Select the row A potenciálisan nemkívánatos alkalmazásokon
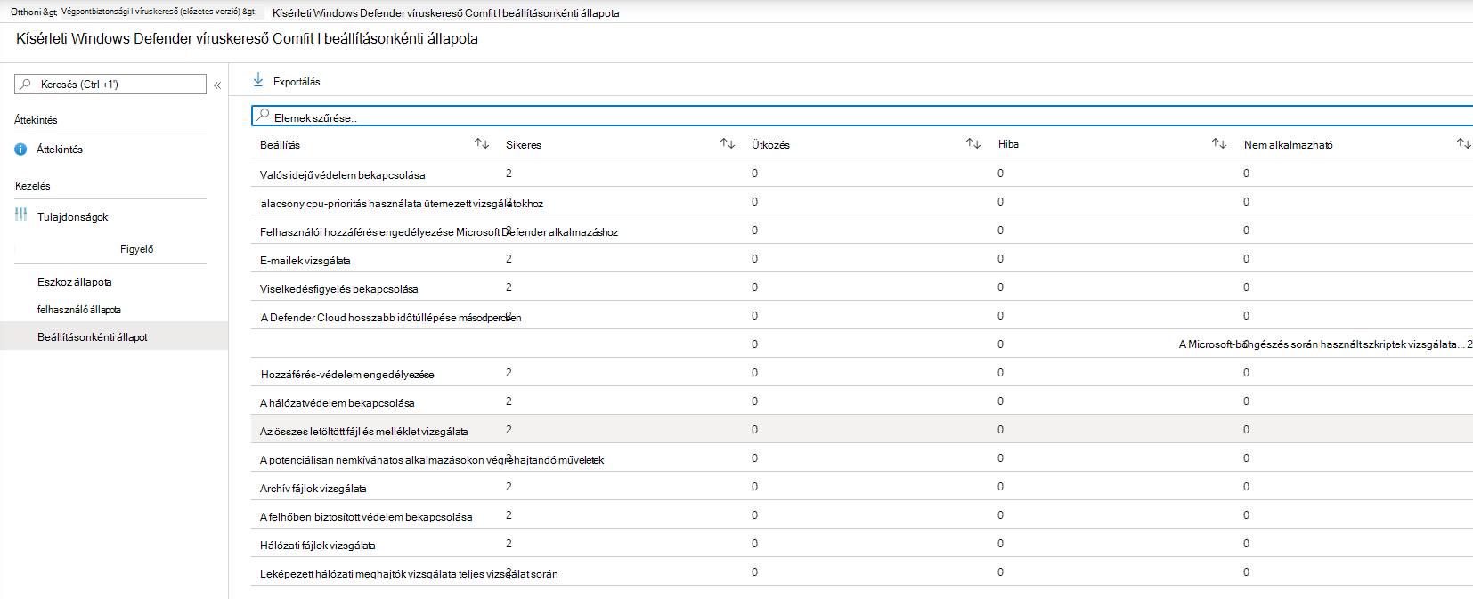The height and width of the screenshot is (599, 1473). click(x=862, y=457)
